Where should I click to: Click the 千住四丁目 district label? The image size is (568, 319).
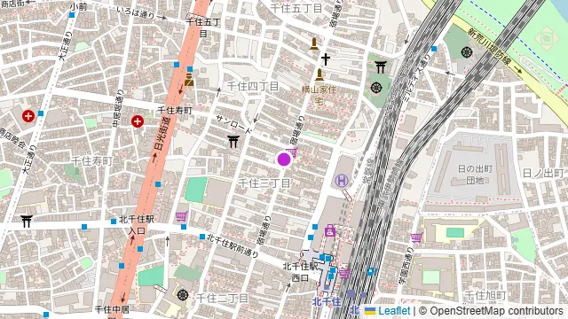pyautogui.click(x=253, y=87)
